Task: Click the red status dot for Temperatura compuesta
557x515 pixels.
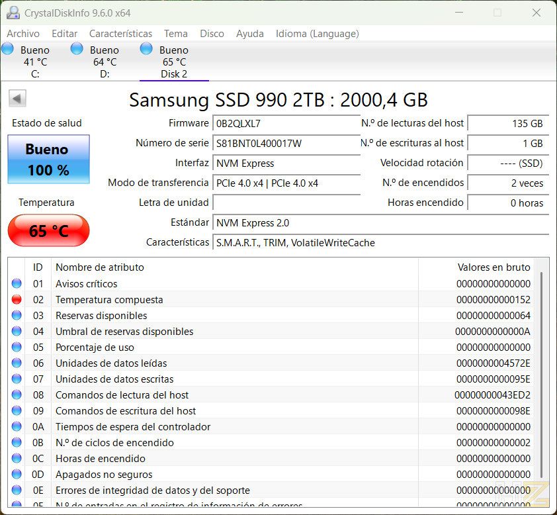Action: pos(17,299)
